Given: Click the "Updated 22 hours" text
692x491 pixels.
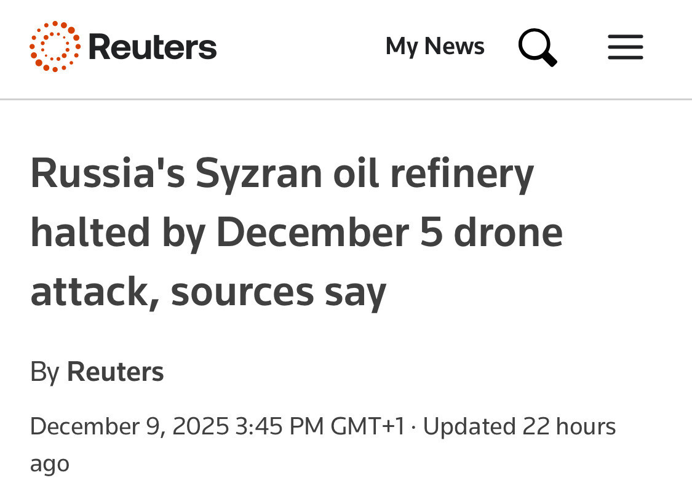Looking at the screenshot, I should tap(519, 426).
